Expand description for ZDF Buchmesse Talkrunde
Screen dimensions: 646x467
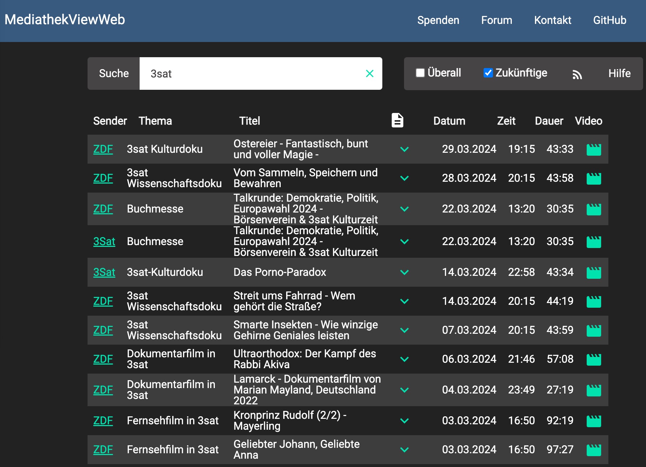point(404,209)
